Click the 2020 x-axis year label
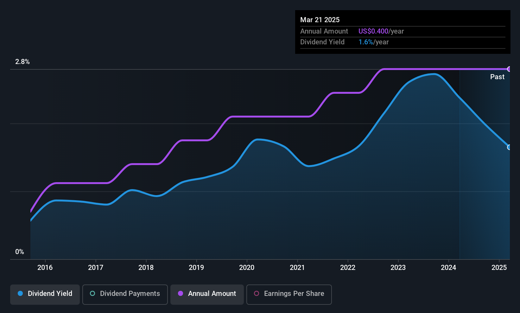The height and width of the screenshot is (313, 520). click(247, 267)
